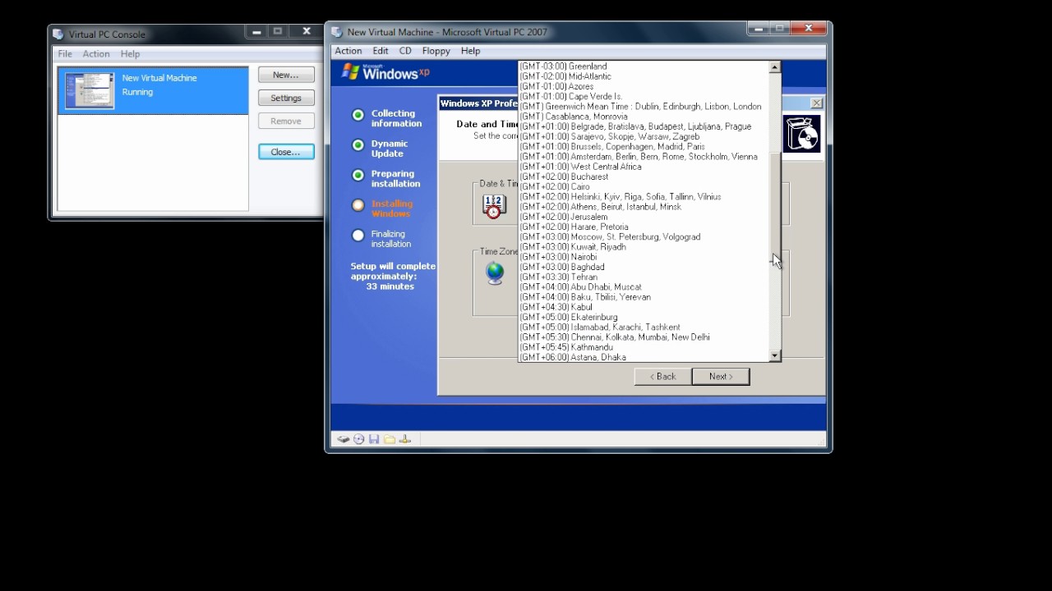Open the CD menu
1052x591 pixels.
[x=405, y=51]
